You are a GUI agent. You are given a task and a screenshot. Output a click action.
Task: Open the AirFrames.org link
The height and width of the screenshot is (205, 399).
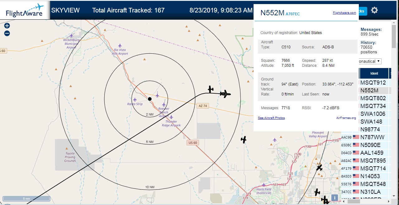click(x=346, y=118)
